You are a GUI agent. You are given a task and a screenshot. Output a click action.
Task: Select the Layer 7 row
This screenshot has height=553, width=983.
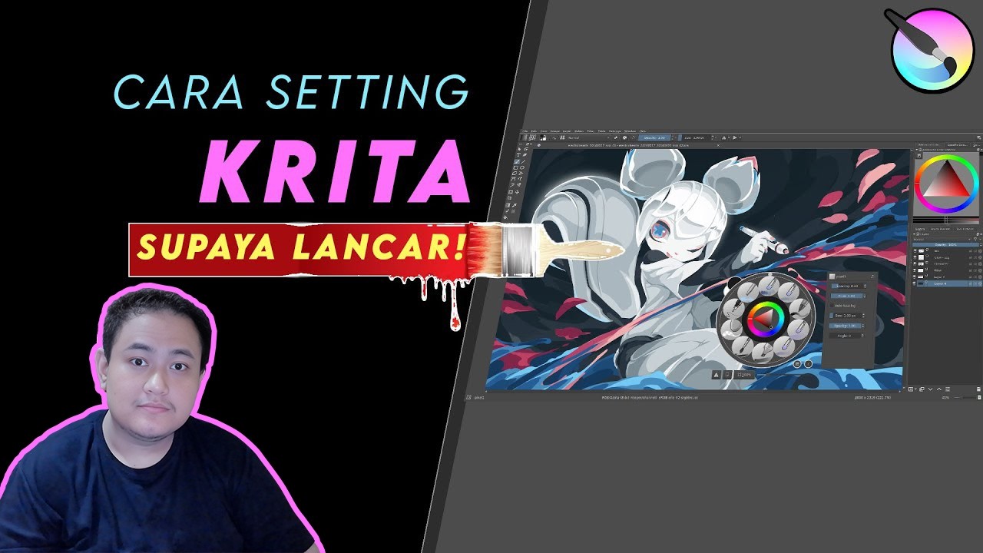point(948,276)
